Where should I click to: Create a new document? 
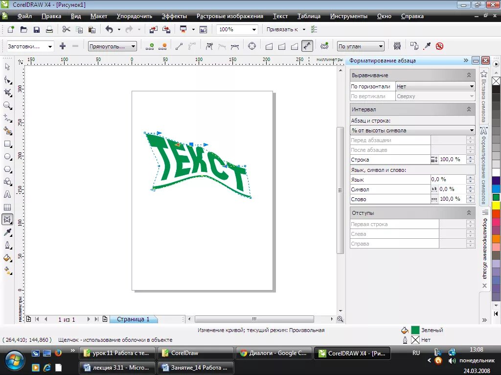pyautogui.click(x=11, y=29)
